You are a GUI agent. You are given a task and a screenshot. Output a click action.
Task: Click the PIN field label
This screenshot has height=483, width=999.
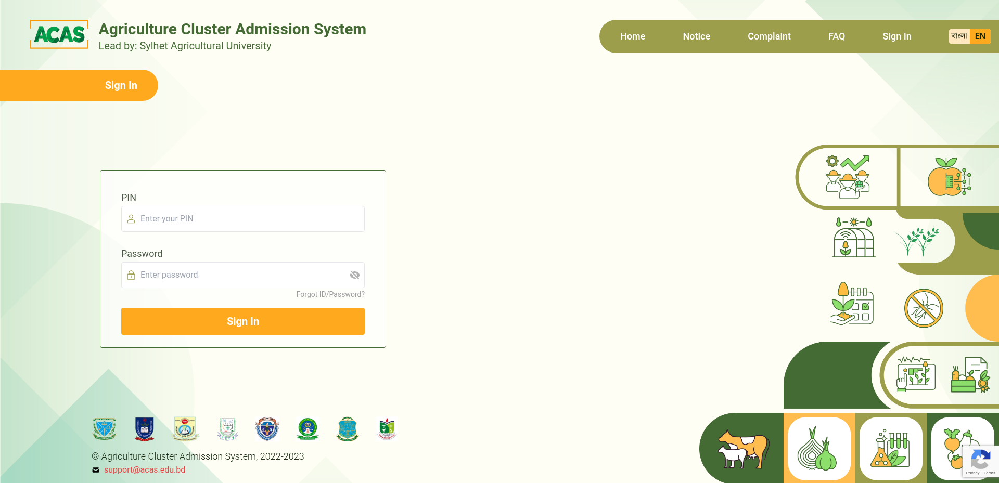coord(129,198)
